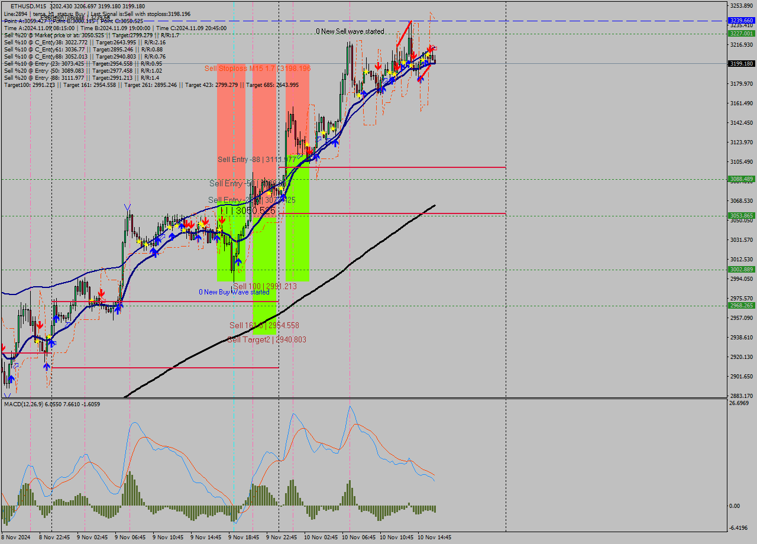Viewport: 757px width, 544px height.
Task: Click the 3068.530 price axis value
Action: coord(742,201)
